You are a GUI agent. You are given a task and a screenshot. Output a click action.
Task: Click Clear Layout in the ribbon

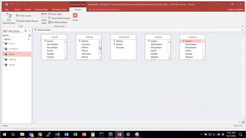point(23,16)
